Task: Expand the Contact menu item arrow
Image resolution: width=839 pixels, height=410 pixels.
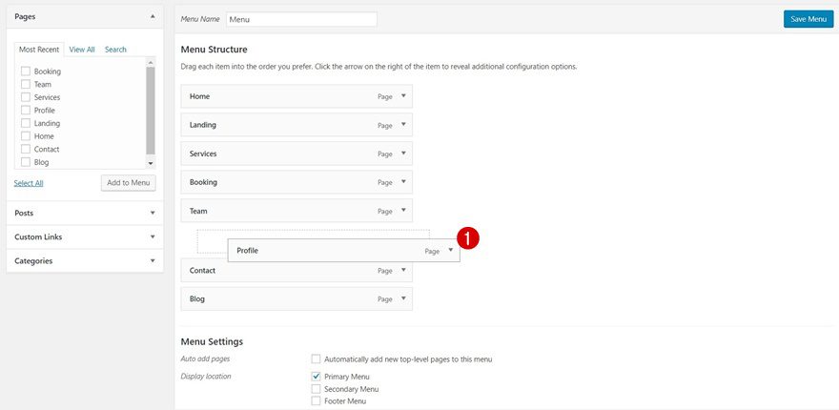Action: pyautogui.click(x=403, y=271)
